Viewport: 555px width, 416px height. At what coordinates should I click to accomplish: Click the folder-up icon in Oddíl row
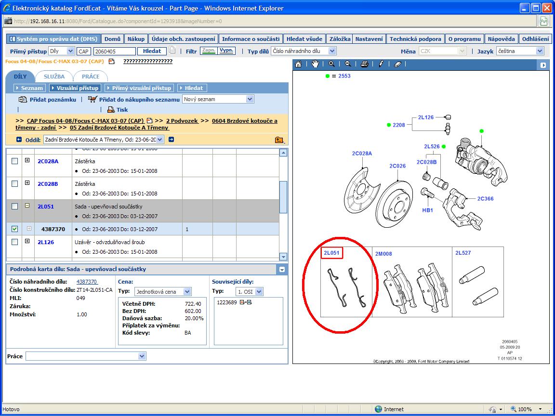pyautogui.click(x=279, y=140)
